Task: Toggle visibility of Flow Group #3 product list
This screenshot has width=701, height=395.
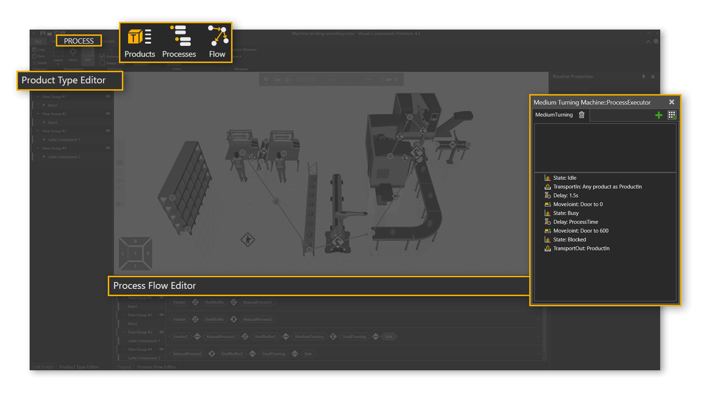Action: pos(108,131)
